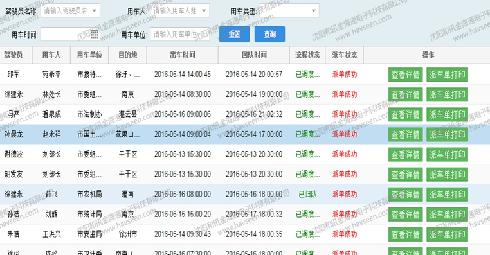The image size is (490, 255).
Task: Click 派单成功 status in 邱军's row
Action: pyautogui.click(x=345, y=75)
